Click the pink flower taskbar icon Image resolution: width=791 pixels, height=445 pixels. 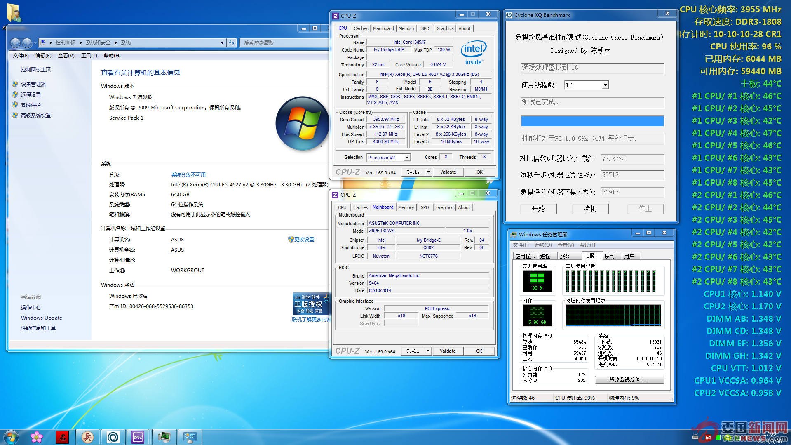coord(37,437)
